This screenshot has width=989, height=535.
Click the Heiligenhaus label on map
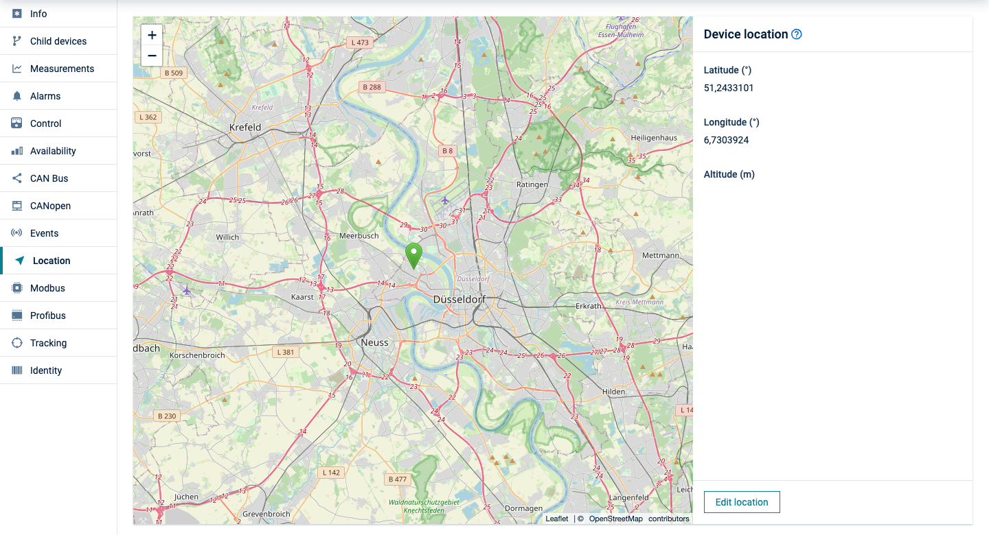[x=654, y=138]
